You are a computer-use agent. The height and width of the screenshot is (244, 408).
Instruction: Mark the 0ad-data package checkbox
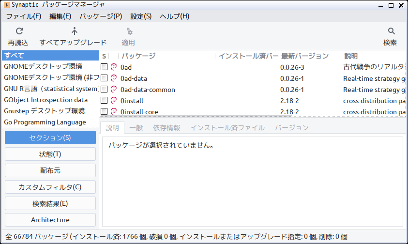click(x=104, y=78)
